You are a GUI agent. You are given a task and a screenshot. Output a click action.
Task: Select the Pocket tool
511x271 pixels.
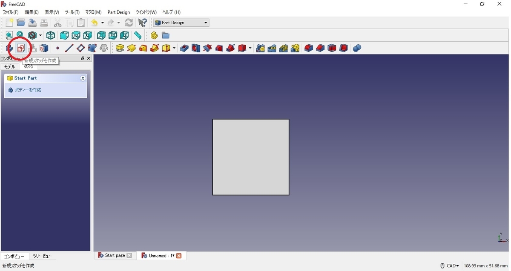click(184, 48)
